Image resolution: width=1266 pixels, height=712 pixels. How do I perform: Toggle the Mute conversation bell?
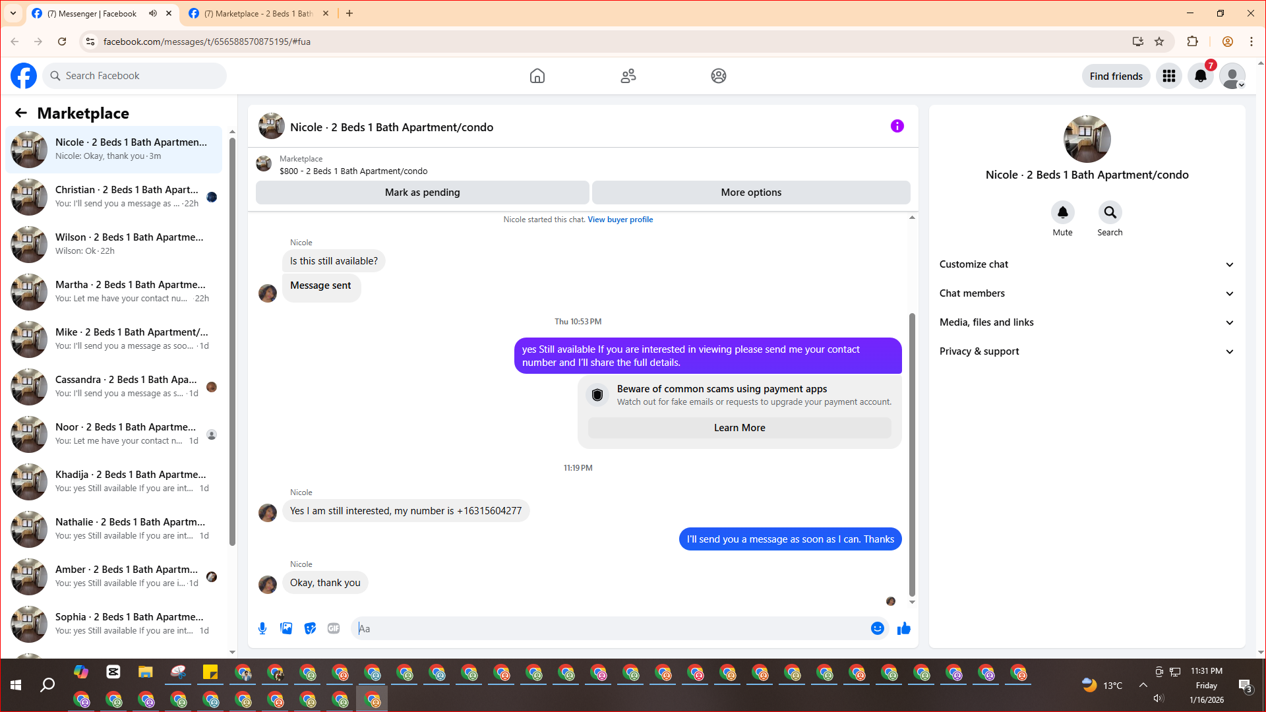pyautogui.click(x=1062, y=212)
